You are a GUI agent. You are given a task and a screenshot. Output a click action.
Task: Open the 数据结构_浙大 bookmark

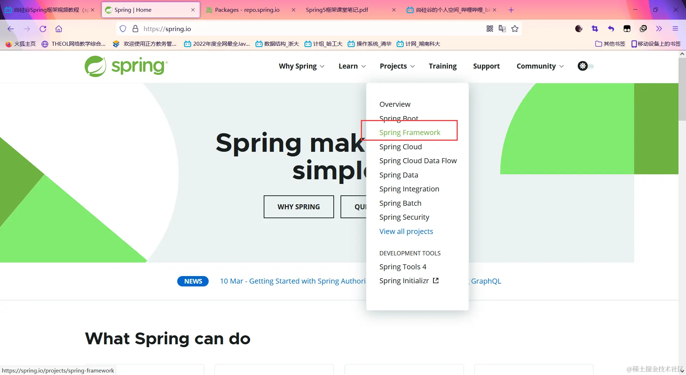[x=277, y=44]
